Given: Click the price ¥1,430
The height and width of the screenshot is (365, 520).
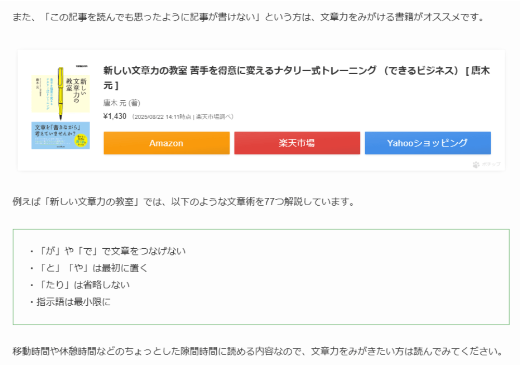Looking at the screenshot, I should (x=115, y=116).
